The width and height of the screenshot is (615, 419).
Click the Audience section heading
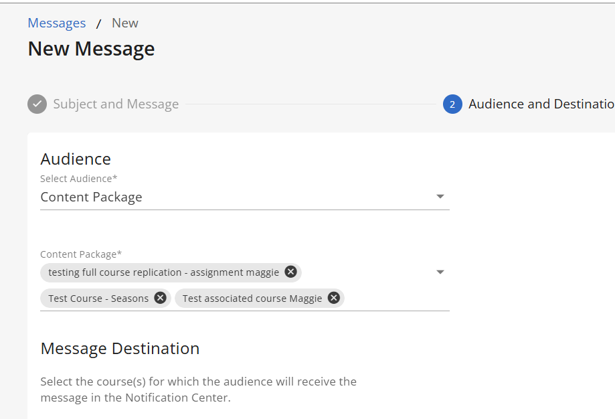(76, 159)
